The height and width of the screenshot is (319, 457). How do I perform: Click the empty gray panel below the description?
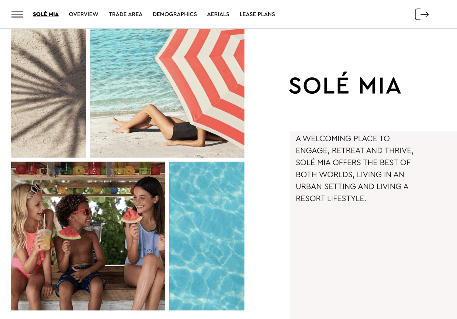[373, 261]
